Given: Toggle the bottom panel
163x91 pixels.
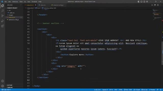Looking at the screenshot, I should [142, 2].
